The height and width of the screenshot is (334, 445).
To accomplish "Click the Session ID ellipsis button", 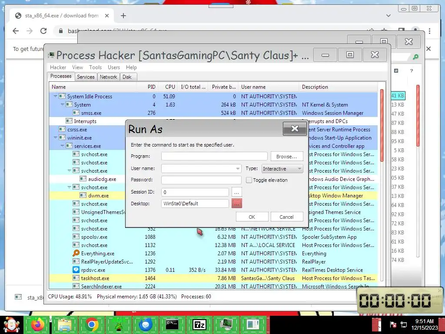I will tap(237, 192).
